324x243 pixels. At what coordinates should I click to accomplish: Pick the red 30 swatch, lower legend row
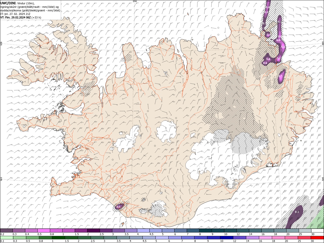317,238
